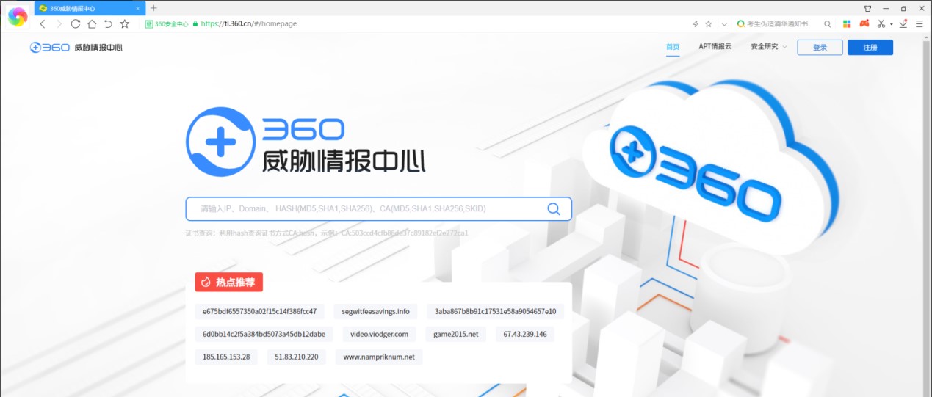The height and width of the screenshot is (397, 932).
Task: Select the 首页 navigation item
Action: point(673,47)
